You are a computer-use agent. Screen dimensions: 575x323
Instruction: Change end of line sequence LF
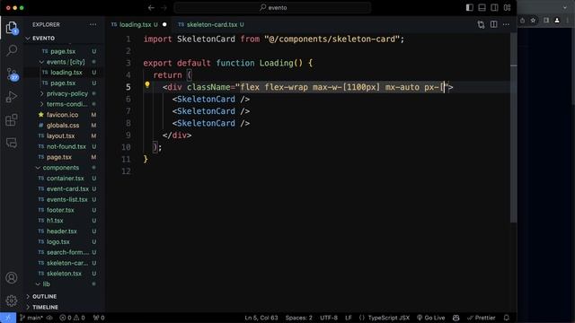point(349,318)
